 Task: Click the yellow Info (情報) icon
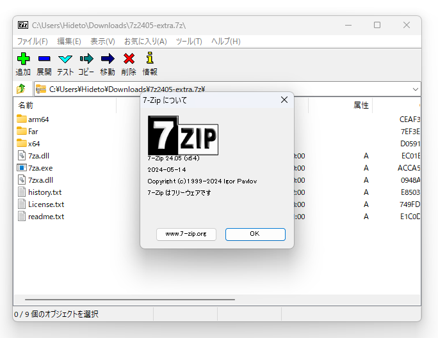[150, 58]
